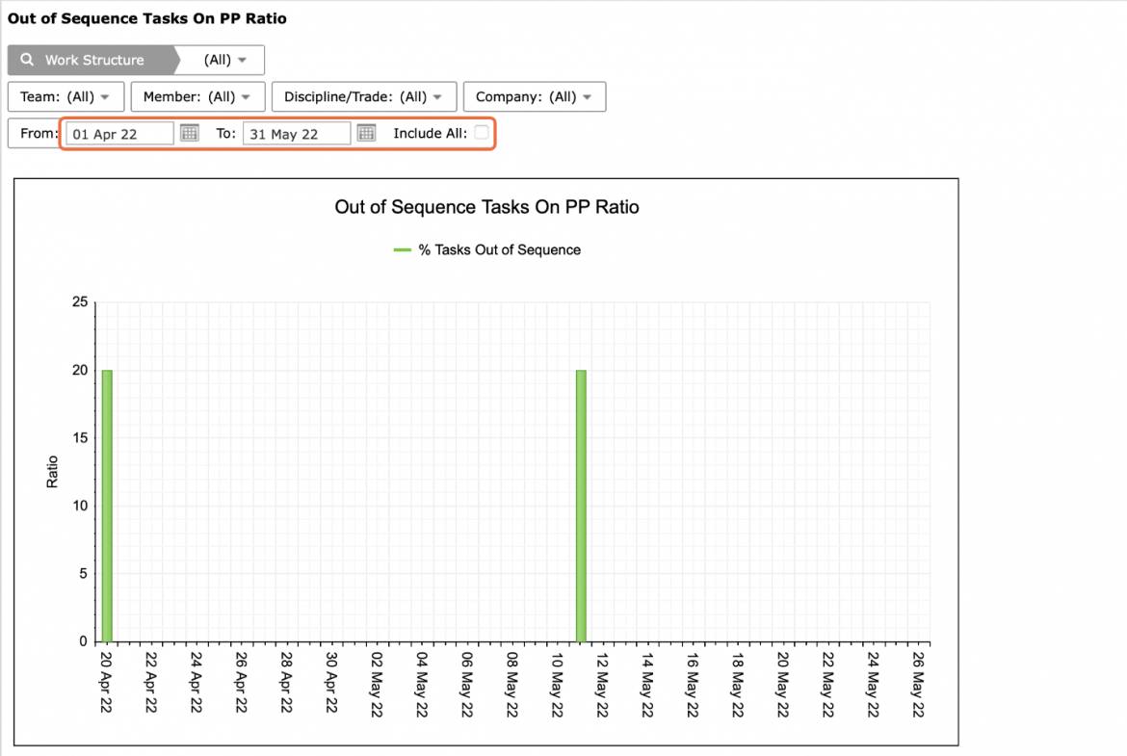Click the green legend marker for Tasks Out of Sequence
This screenshot has height=756, width=1127.
402,250
